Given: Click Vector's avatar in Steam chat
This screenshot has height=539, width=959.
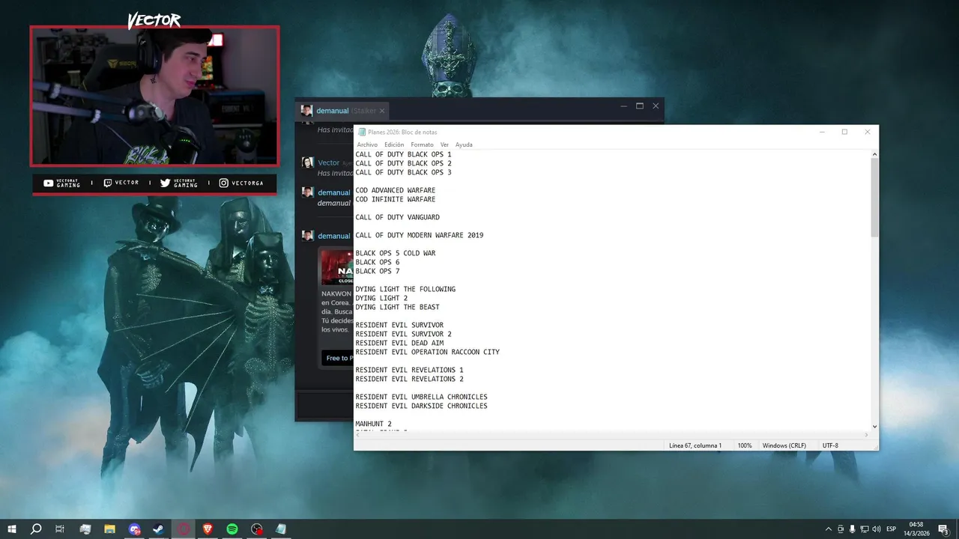Looking at the screenshot, I should click(x=307, y=162).
